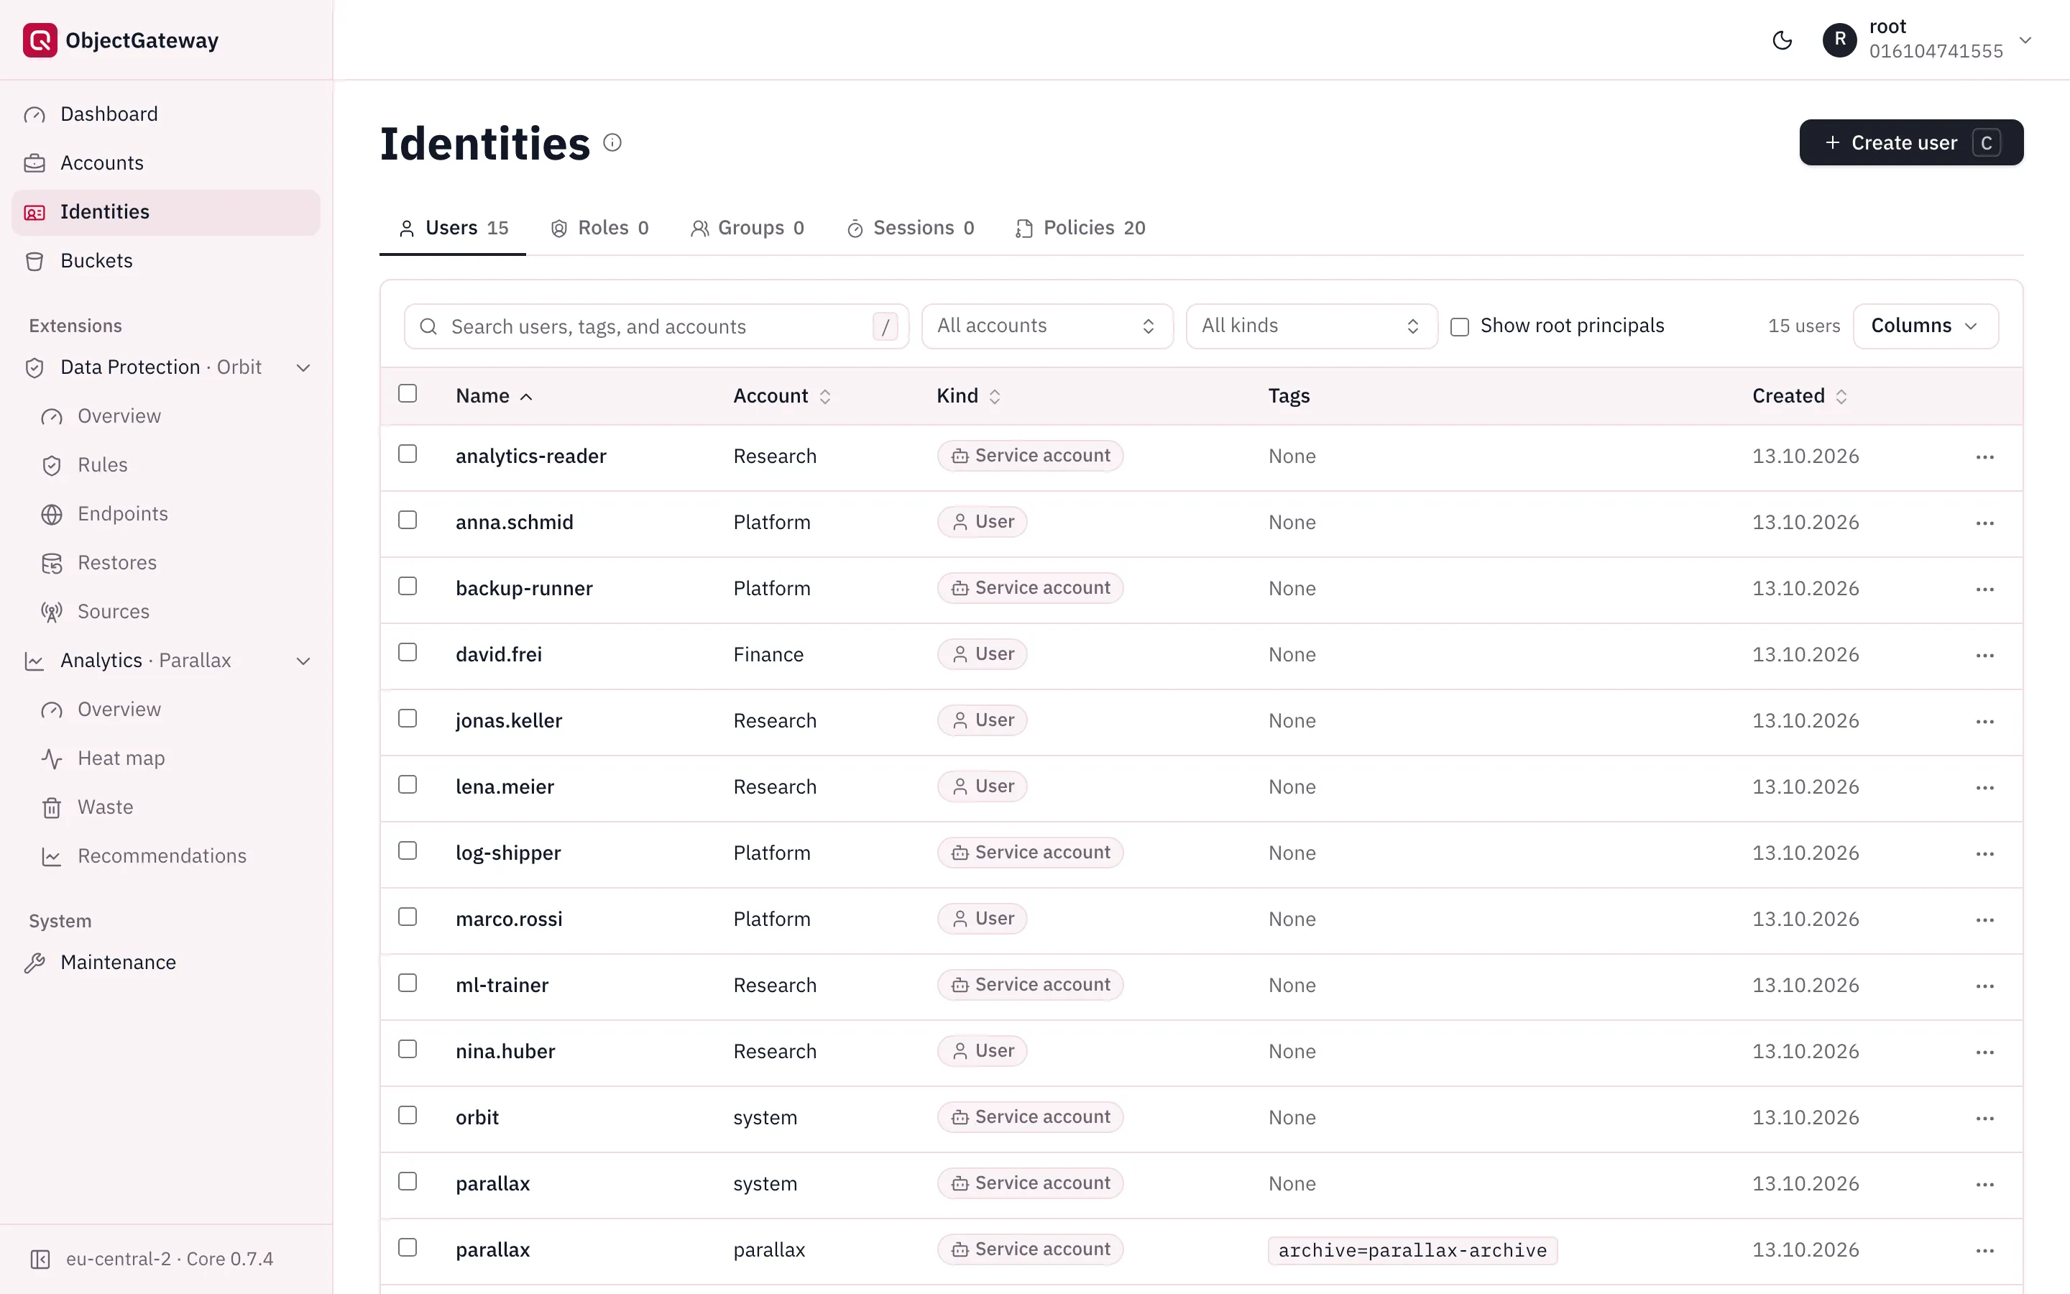Click the archive=parallax-archive tag
This screenshot has width=2070, height=1294.
(x=1412, y=1250)
